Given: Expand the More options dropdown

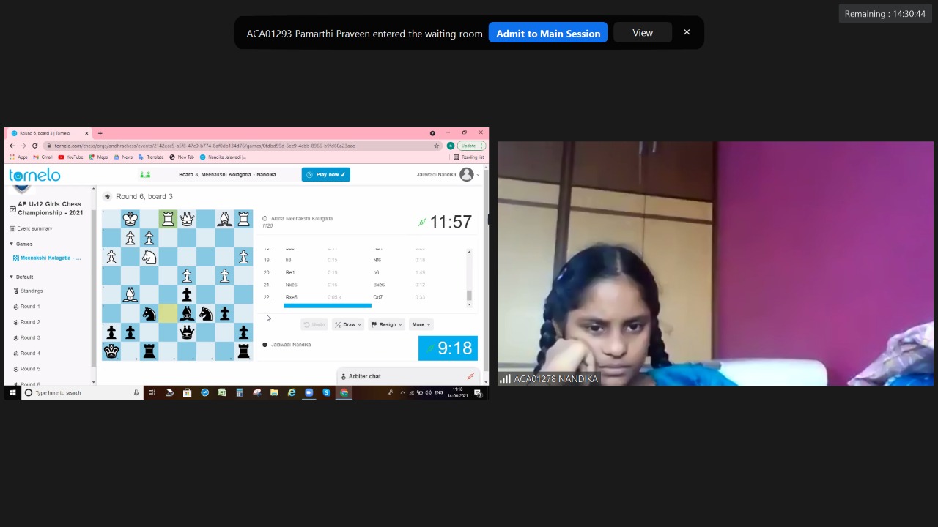Looking at the screenshot, I should [420, 324].
